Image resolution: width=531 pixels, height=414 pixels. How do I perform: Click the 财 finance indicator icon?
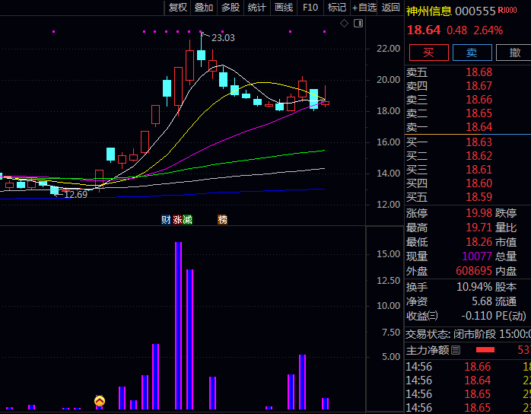click(166, 220)
